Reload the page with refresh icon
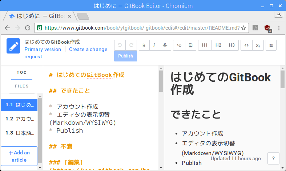Image resolution: width=286 pixels, height=171 pixels. [28, 28]
